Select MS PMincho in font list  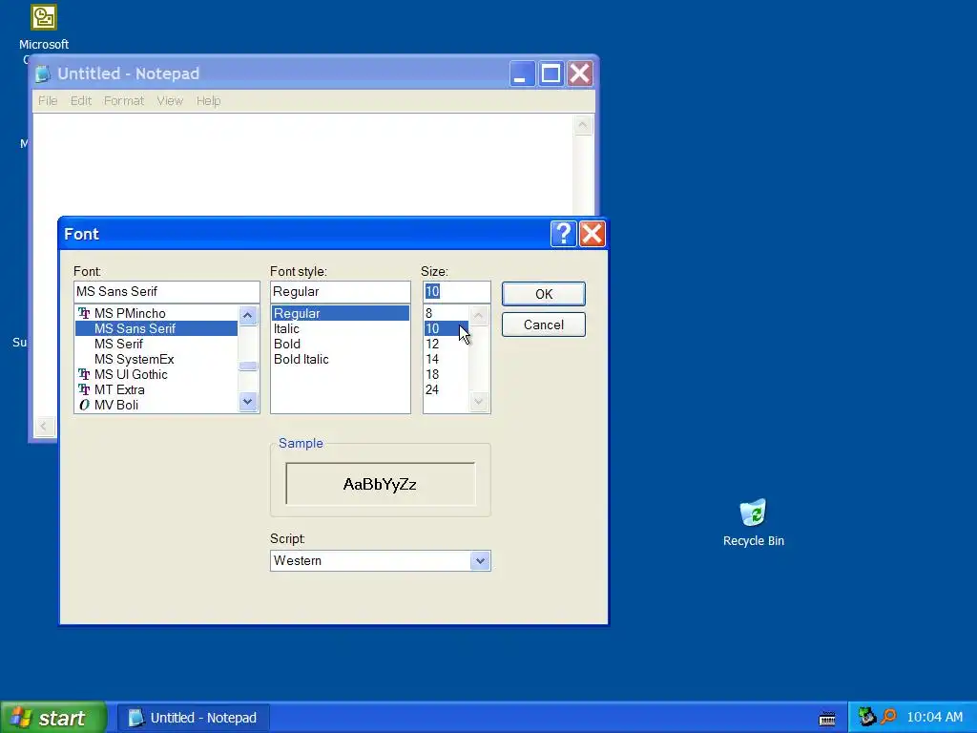(156, 313)
